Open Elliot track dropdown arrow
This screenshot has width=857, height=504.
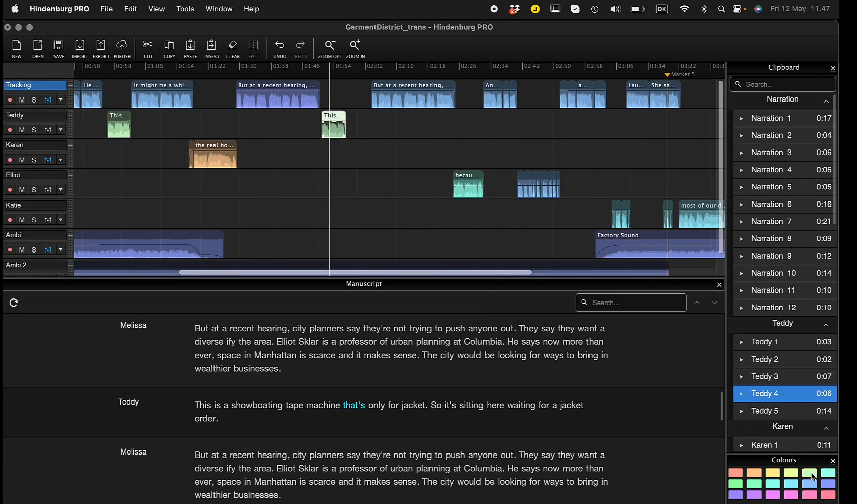click(61, 190)
